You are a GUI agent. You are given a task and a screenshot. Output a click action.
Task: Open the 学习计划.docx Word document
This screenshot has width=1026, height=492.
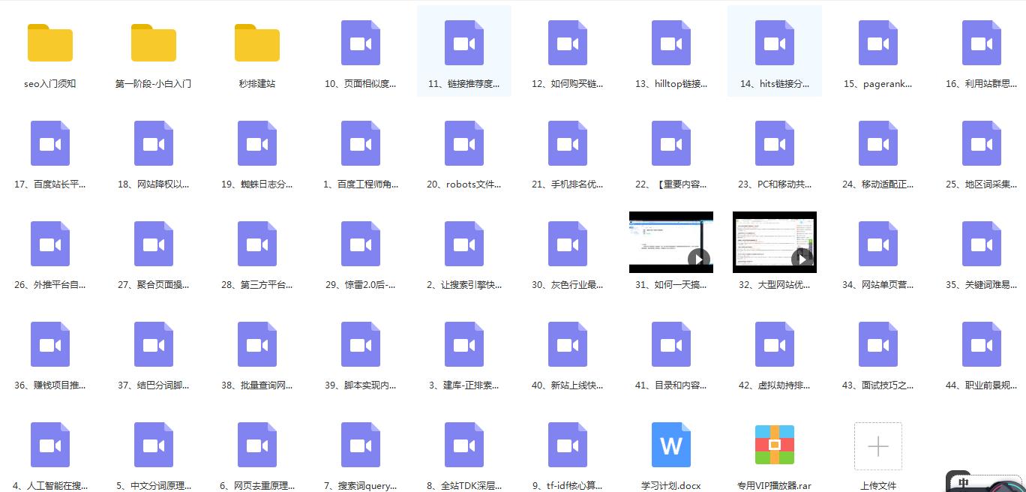(x=670, y=444)
